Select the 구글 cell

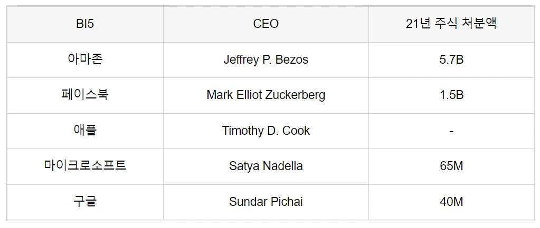(x=85, y=201)
